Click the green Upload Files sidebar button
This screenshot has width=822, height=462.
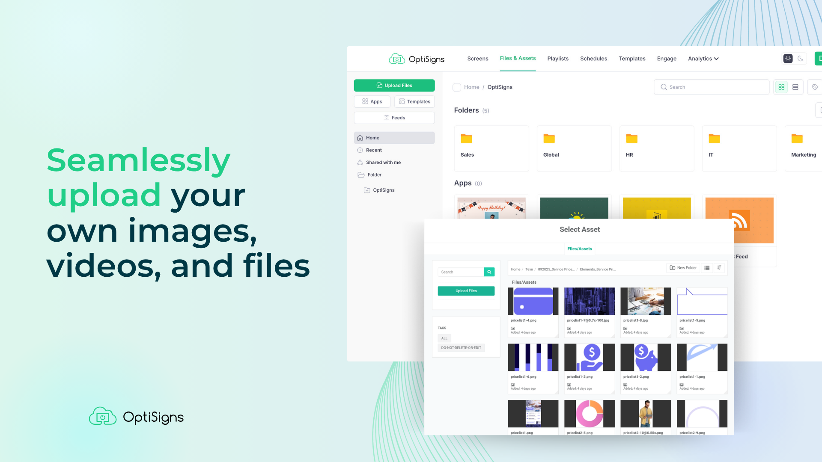394,86
